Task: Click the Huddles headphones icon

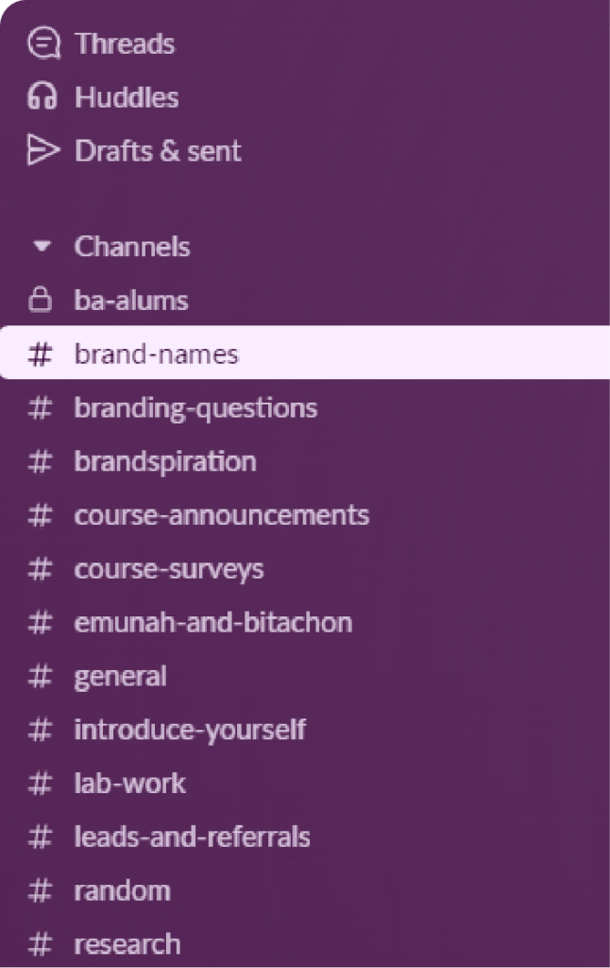Action: point(42,97)
